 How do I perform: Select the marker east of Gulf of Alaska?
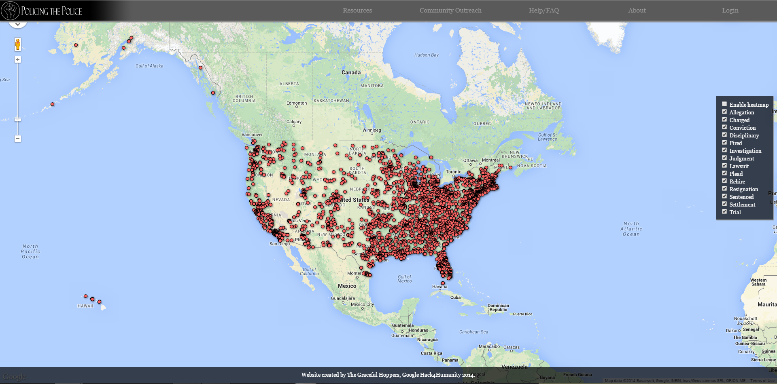point(200,68)
